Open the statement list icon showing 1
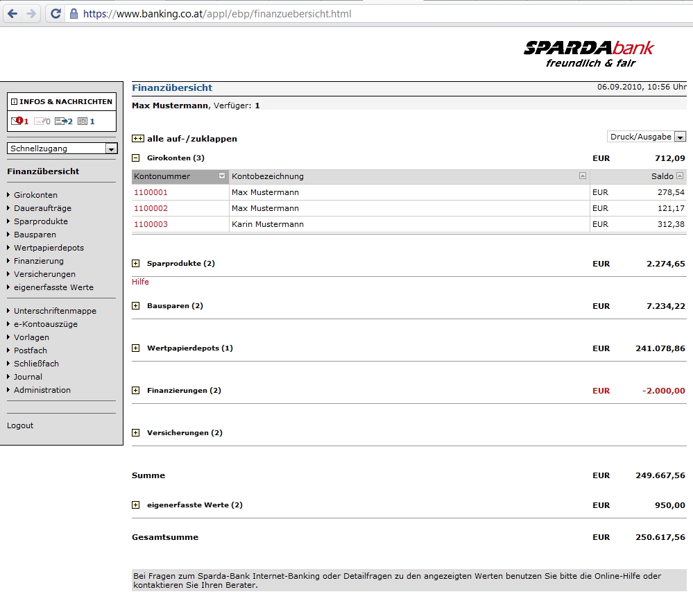The height and width of the screenshot is (601, 693). pos(83,121)
